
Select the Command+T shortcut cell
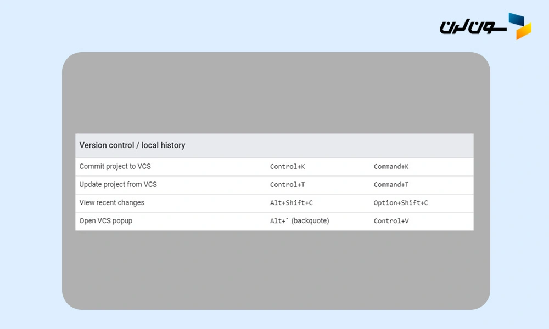coord(391,185)
